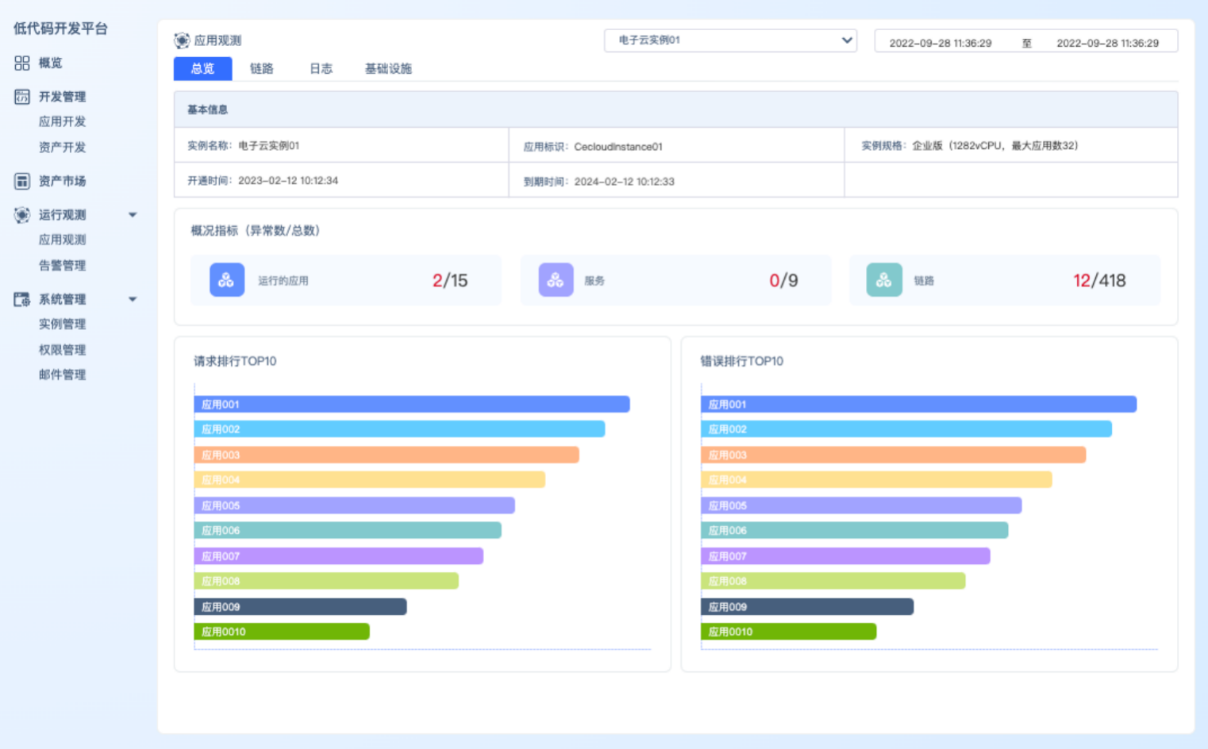Click 应用008 lime bar in 错误排行TOP10
This screenshot has width=1208, height=749.
[833, 582]
